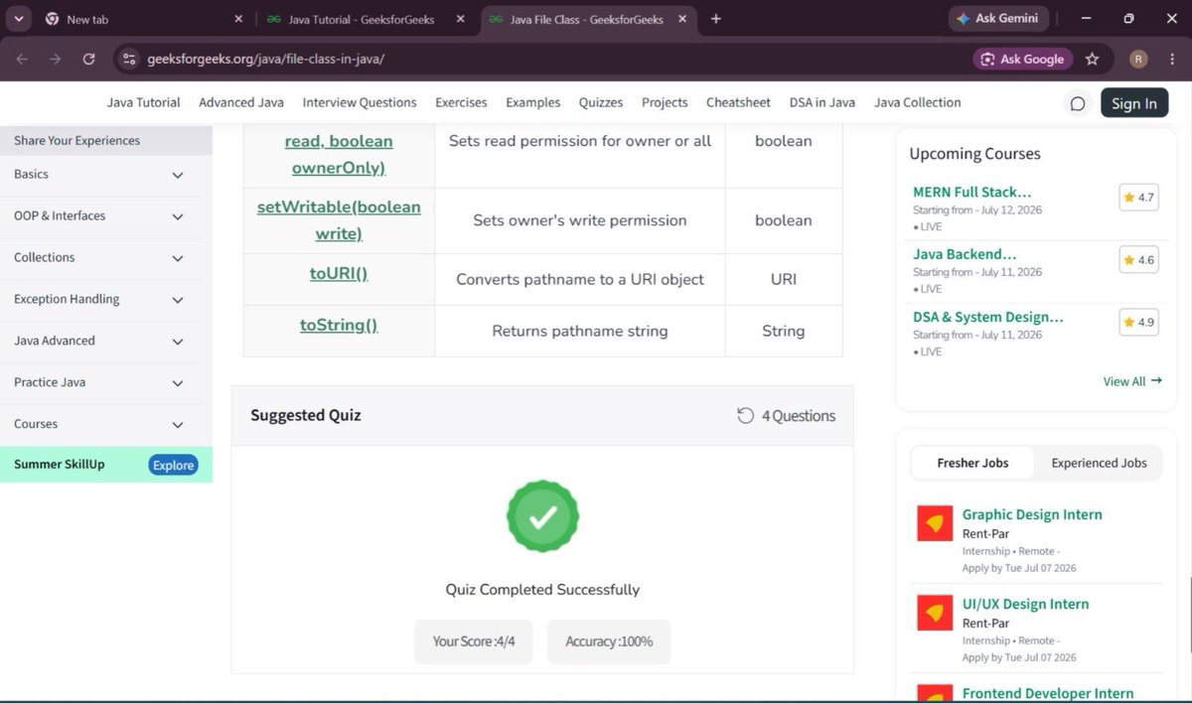The width and height of the screenshot is (1192, 703).
Task: Click the Your Score :4/4 box
Action: coord(474,641)
